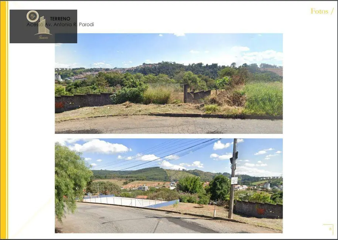
Task: Select the TERRENO title text
Action: pyautogui.click(x=60, y=19)
